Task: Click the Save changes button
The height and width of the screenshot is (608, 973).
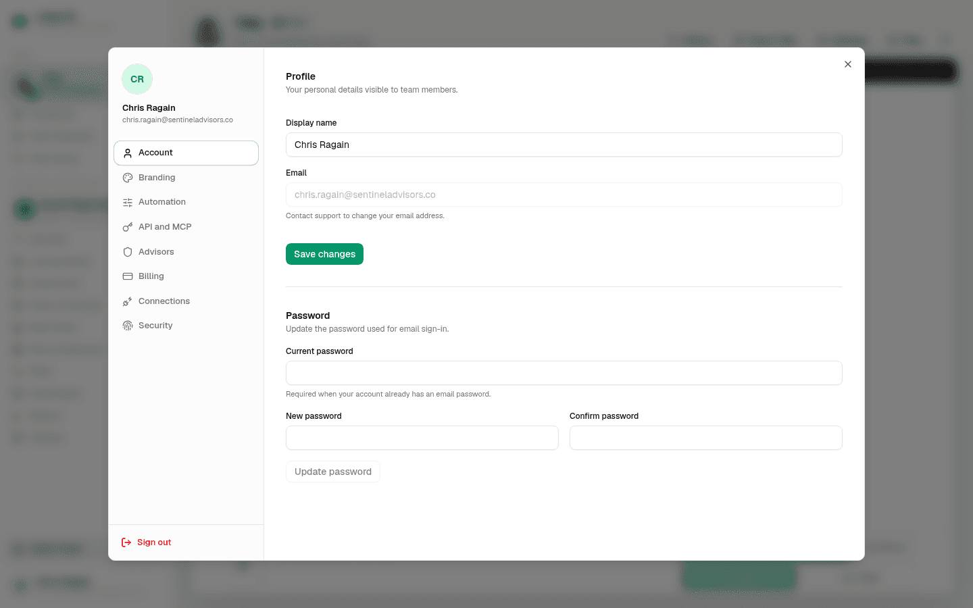Action: point(324,254)
